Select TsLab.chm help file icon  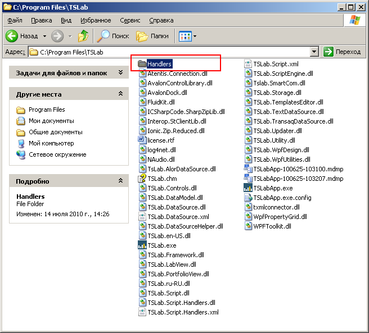pyautogui.click(x=142, y=179)
